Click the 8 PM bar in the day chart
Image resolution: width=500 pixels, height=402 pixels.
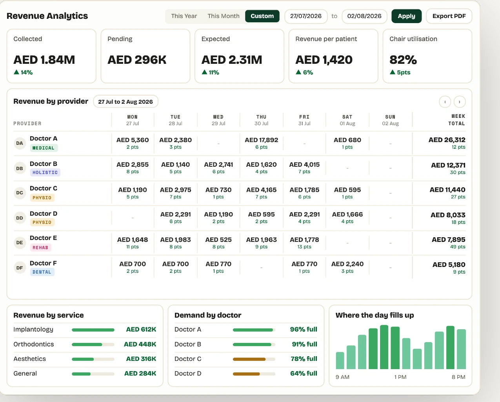tap(462, 349)
